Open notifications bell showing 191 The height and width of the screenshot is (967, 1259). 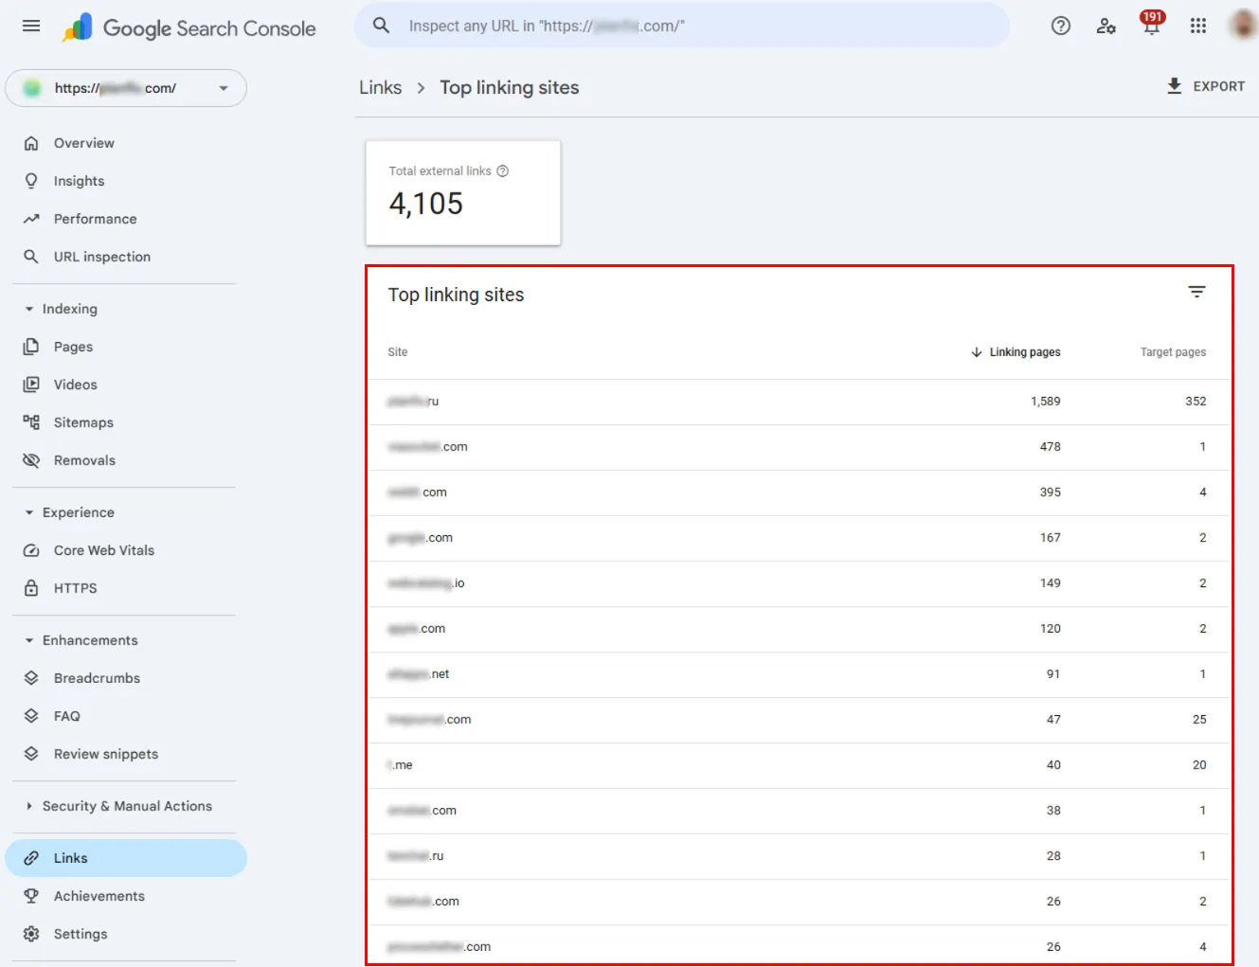tap(1151, 24)
